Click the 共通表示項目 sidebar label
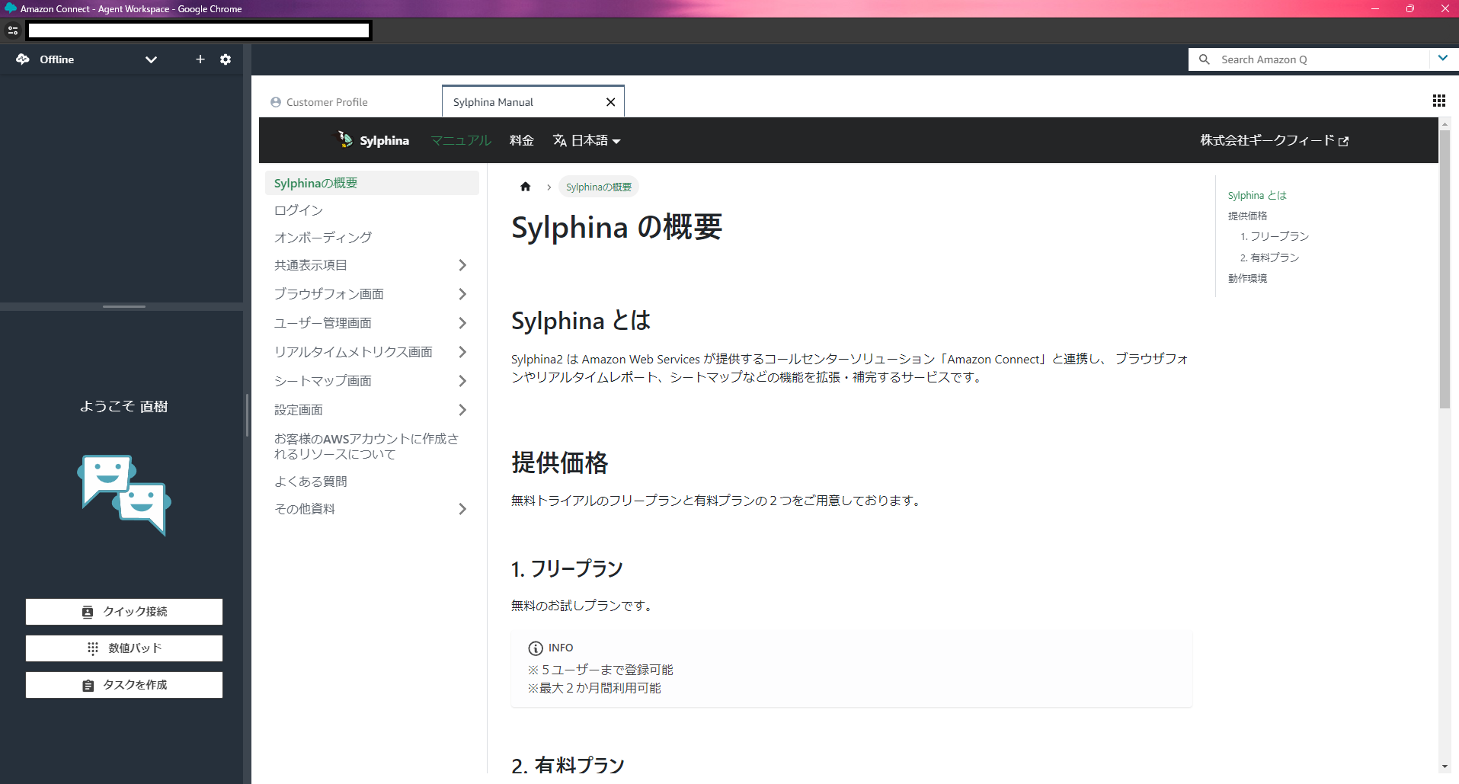1459x784 pixels. coord(311,265)
